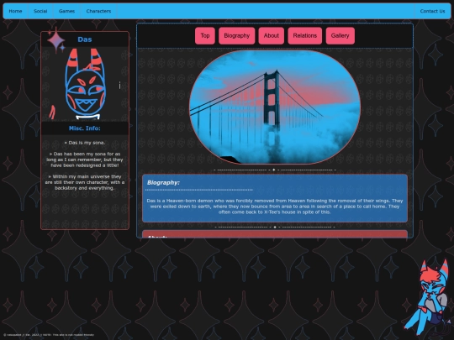This screenshot has height=340, width=454.
Task: Click the 'Within my main universe' paragraph
Action: (85, 182)
